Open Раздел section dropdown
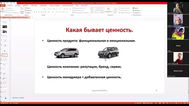This screenshot has height=106, width=189. 28,13
